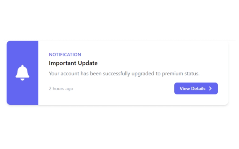Image resolution: width=239 pixels, height=149 pixels.
Task: Click the purple panel above the bell
Action: 22,52
